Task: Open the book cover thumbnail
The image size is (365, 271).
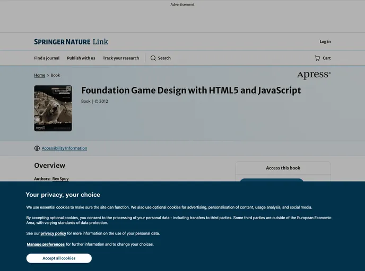Action: (x=53, y=108)
